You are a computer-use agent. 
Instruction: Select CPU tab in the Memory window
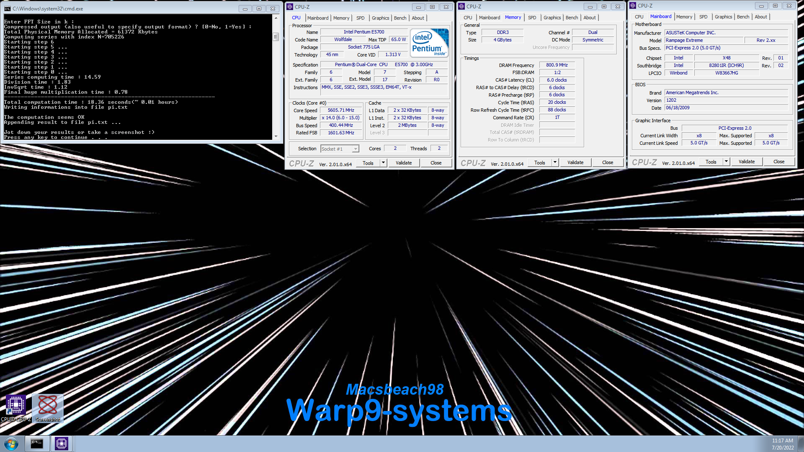click(x=468, y=18)
